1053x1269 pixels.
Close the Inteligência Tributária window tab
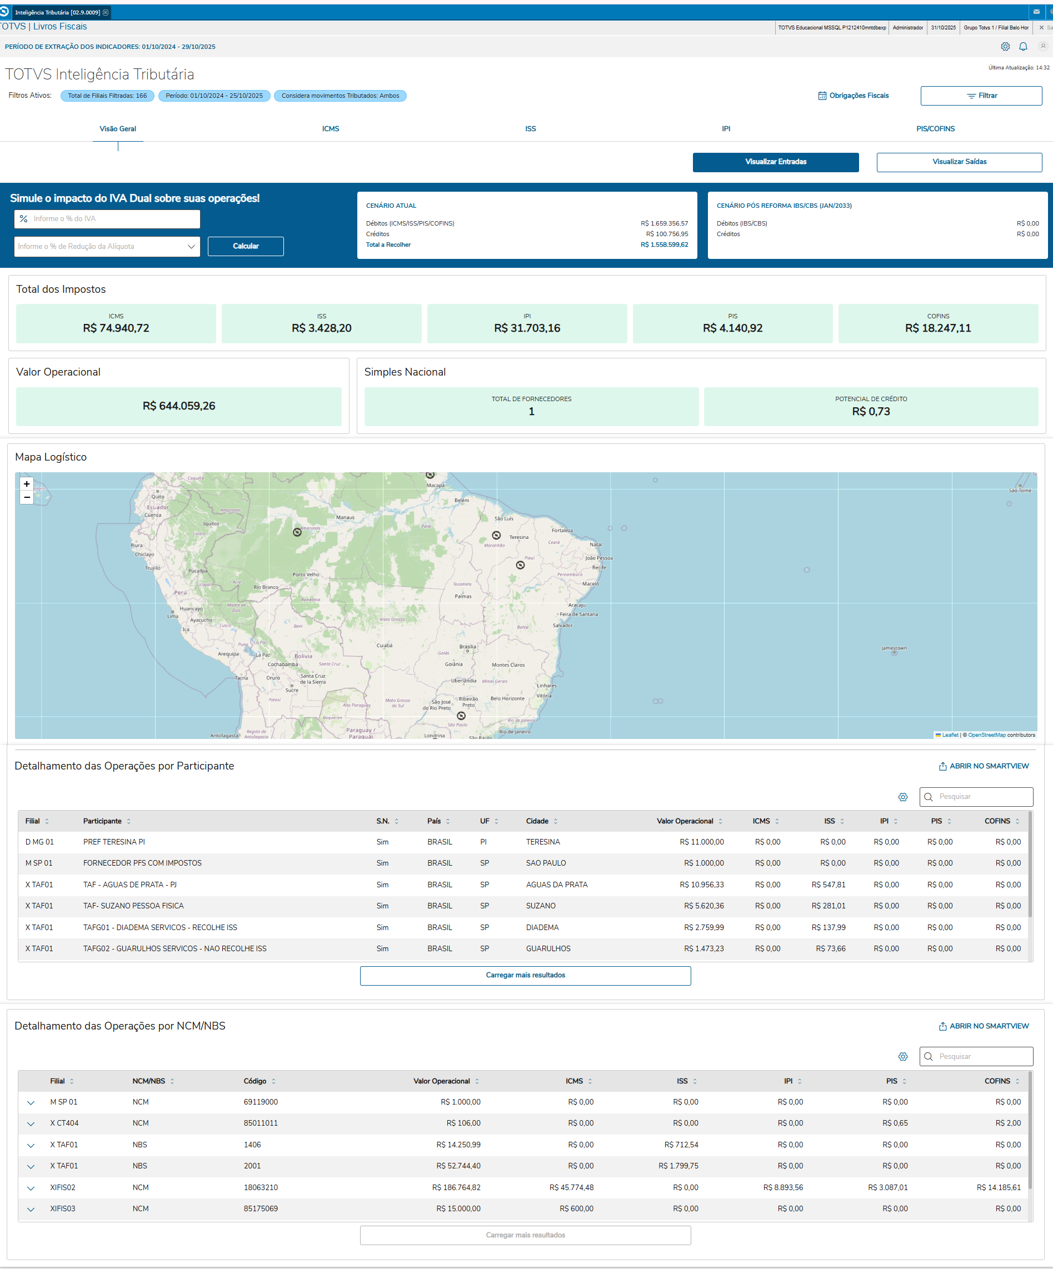click(106, 12)
